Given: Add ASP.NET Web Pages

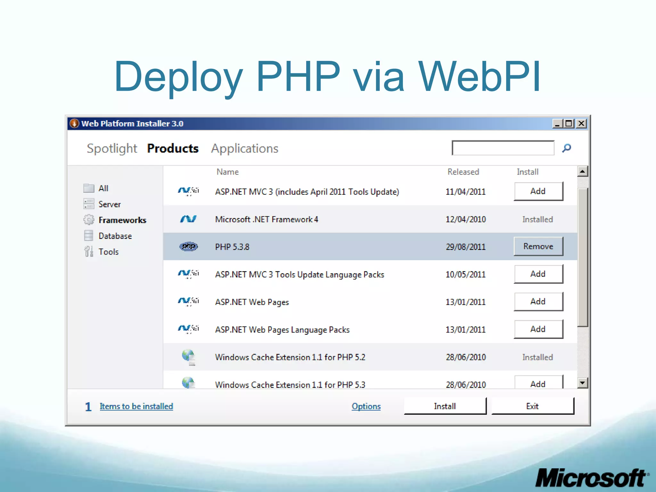Looking at the screenshot, I should pos(538,301).
